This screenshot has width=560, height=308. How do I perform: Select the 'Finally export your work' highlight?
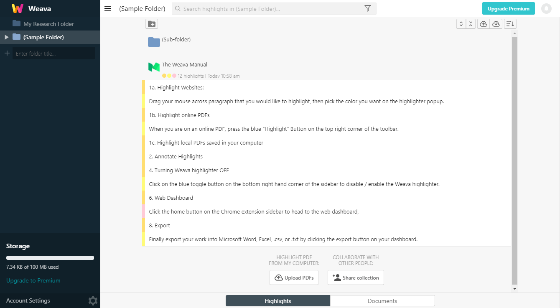click(x=326, y=239)
